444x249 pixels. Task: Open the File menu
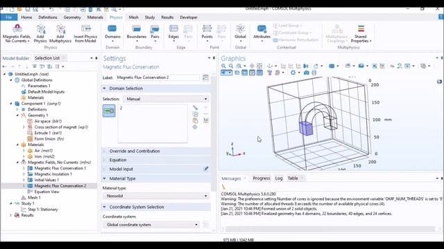click(9, 17)
